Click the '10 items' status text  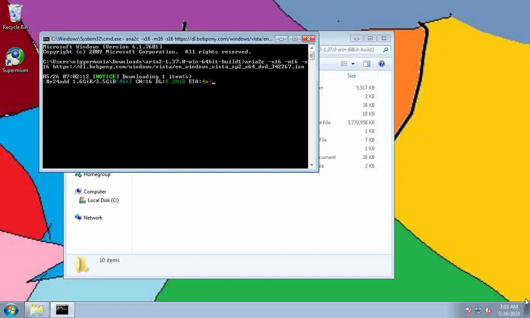pos(109,260)
